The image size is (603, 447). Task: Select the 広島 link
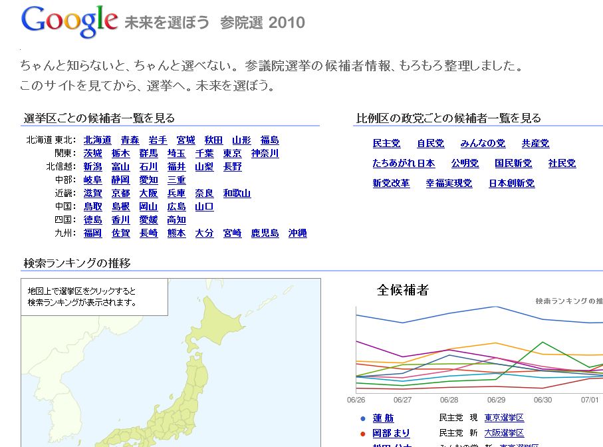(x=177, y=207)
